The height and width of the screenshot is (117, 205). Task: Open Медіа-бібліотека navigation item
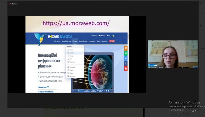66,41
